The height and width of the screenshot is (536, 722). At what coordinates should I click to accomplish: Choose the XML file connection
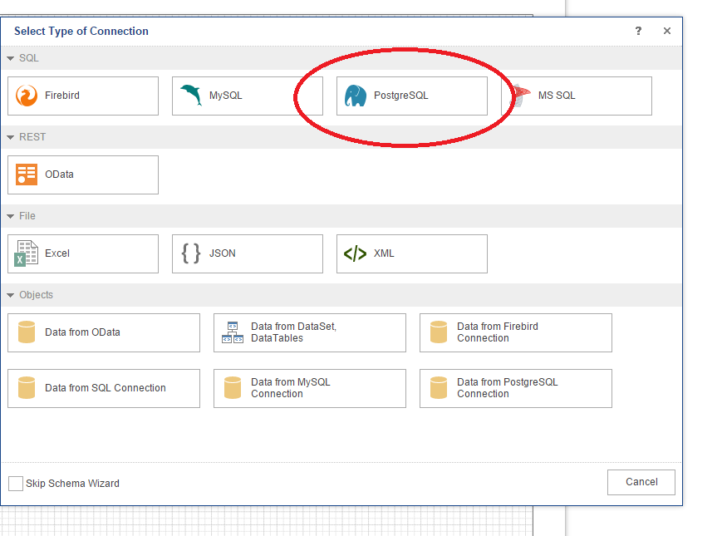pyautogui.click(x=411, y=253)
